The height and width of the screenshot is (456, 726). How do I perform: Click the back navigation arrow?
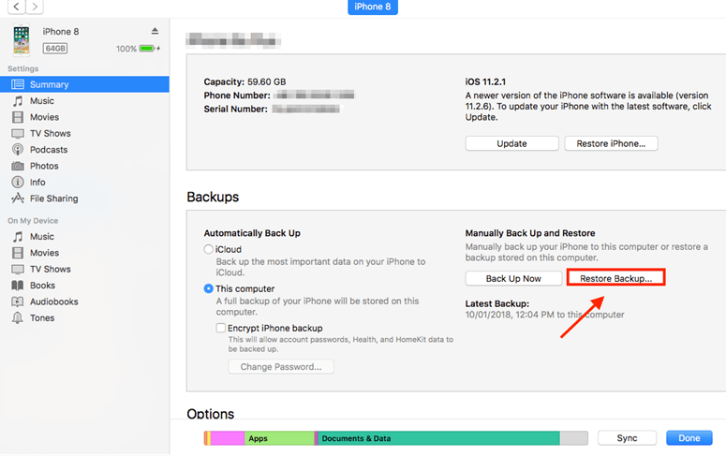16,7
